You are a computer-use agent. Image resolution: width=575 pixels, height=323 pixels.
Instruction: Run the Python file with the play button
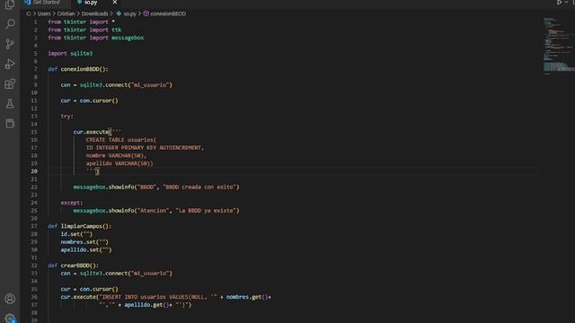tap(559, 3)
